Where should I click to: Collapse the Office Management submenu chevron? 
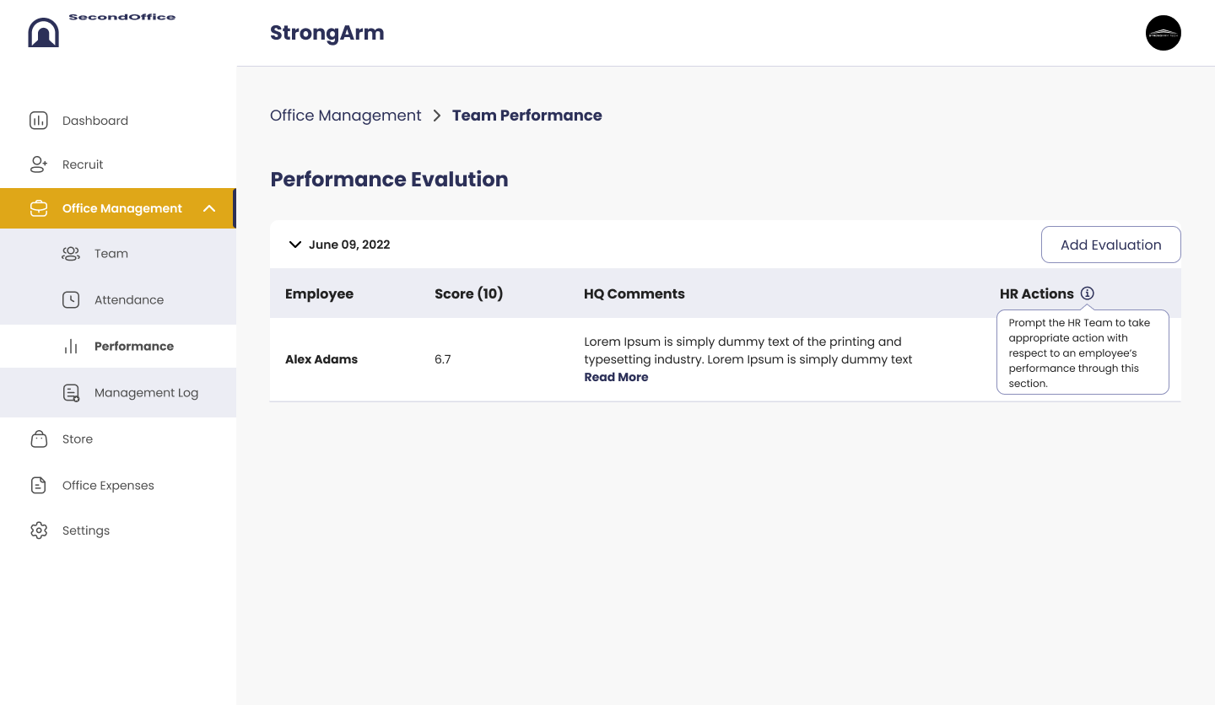pos(210,208)
